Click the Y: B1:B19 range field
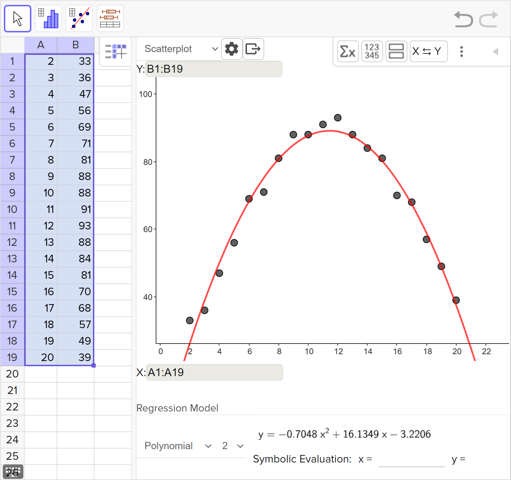Image resolution: width=511 pixels, height=480 pixels. [x=214, y=69]
